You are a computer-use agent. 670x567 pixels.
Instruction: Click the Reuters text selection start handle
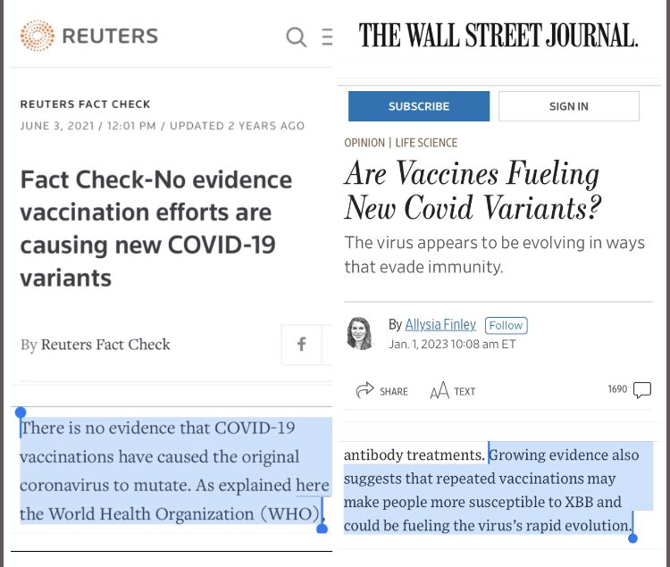(20, 413)
